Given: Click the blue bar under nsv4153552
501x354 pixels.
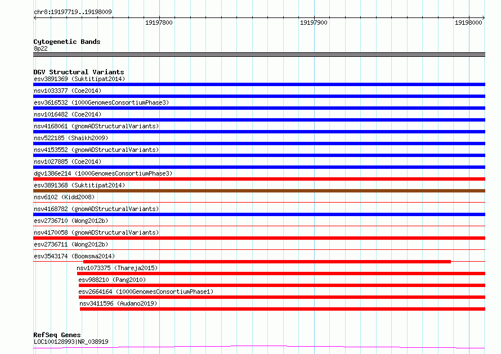Looking at the screenshot, I should coord(259,155).
